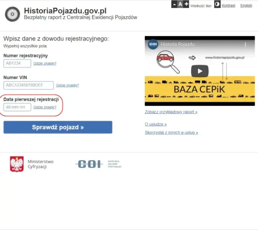Open the video's three-dot options menu
The width and height of the screenshot is (258, 230).
pyautogui.click(x=245, y=44)
